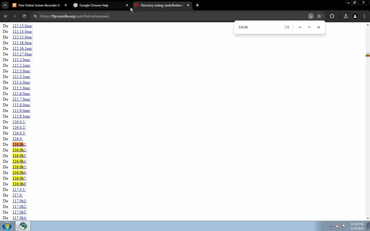Go back using the browser back arrow

(6, 16)
